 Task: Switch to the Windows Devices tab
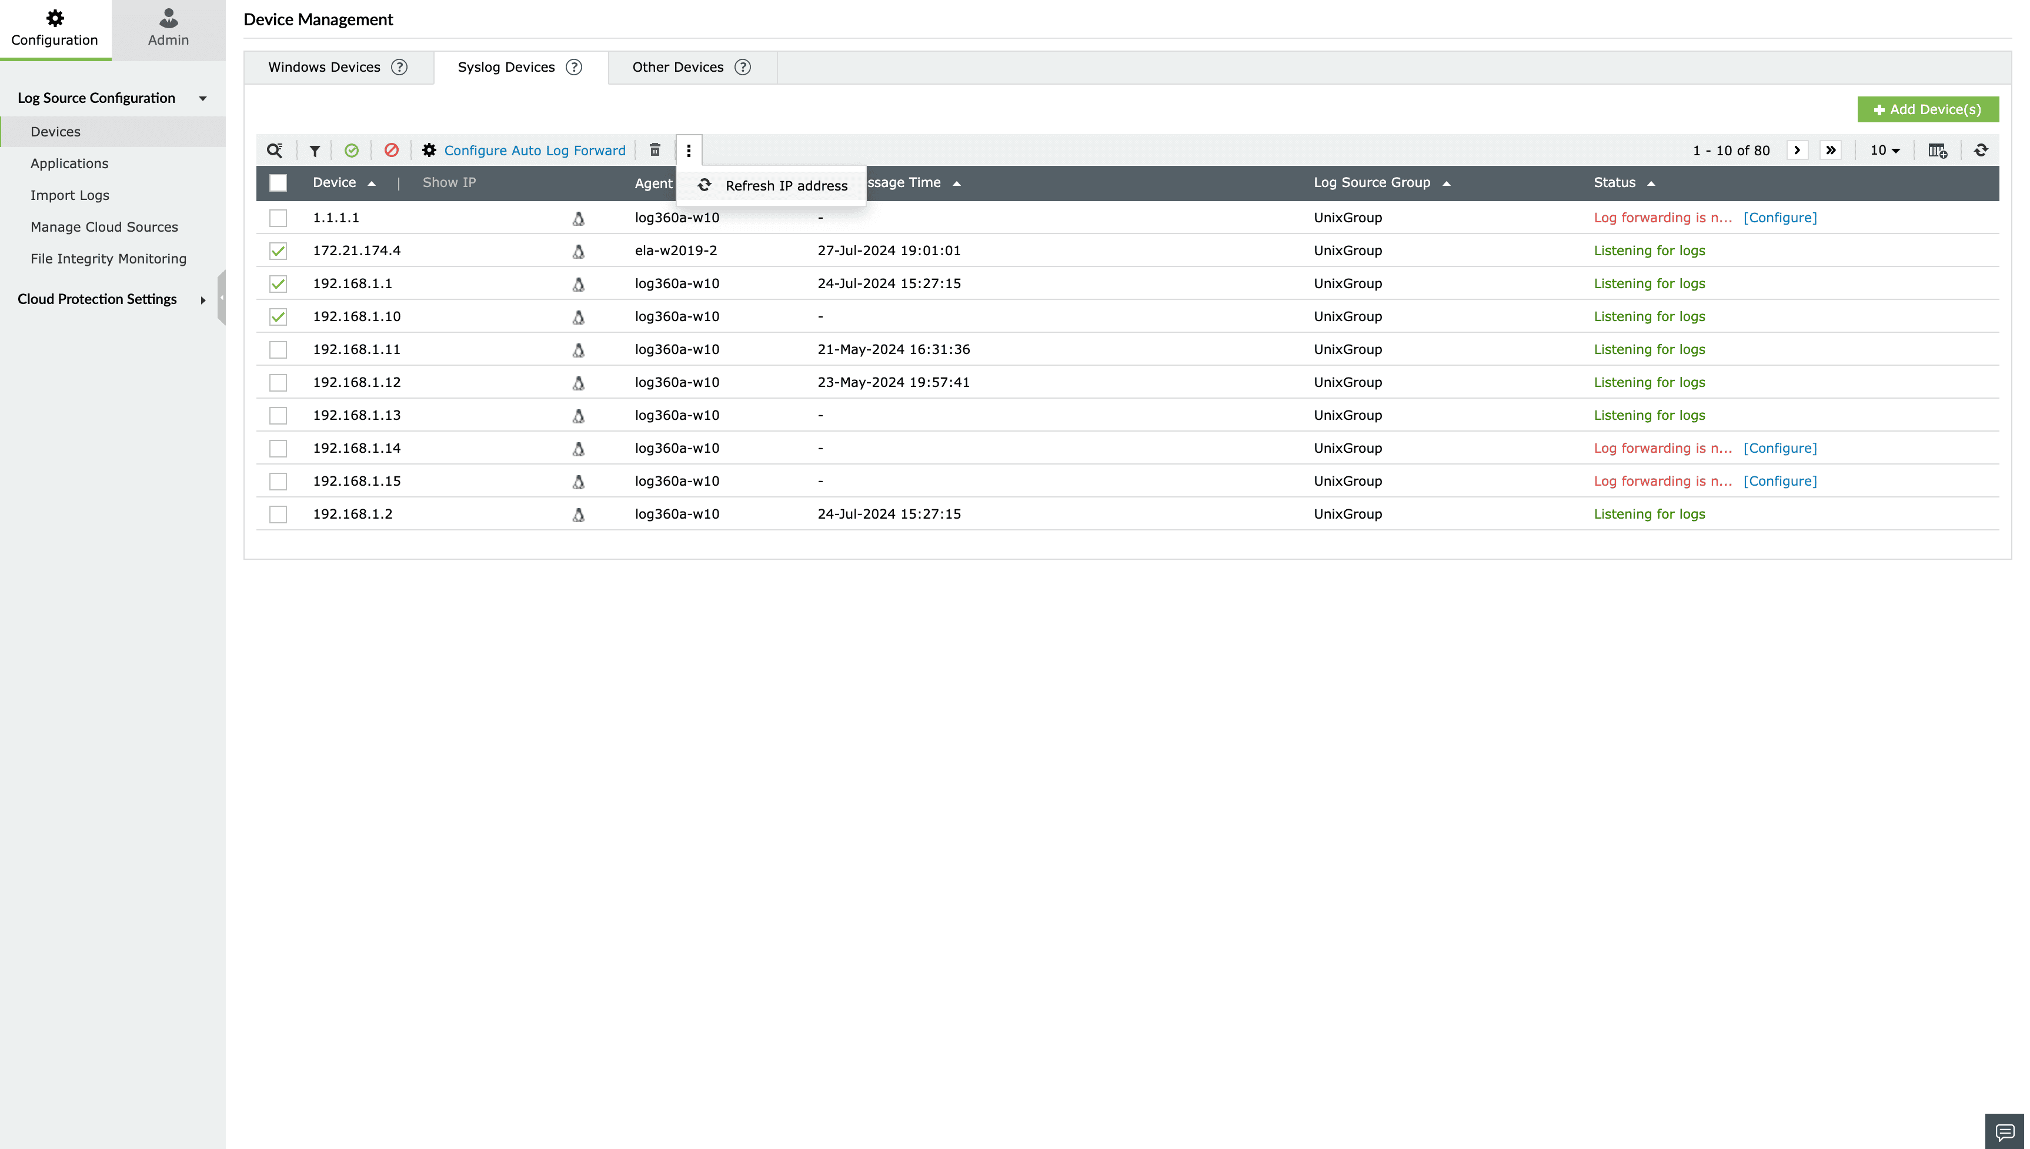[324, 67]
